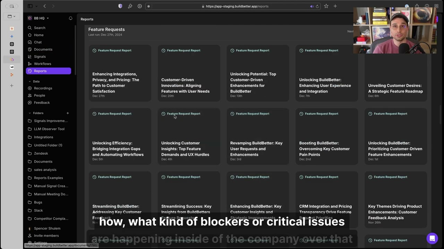This screenshot has height=249, width=444.
Task: Mute the tab audio speaker icon
Action: (311, 6)
